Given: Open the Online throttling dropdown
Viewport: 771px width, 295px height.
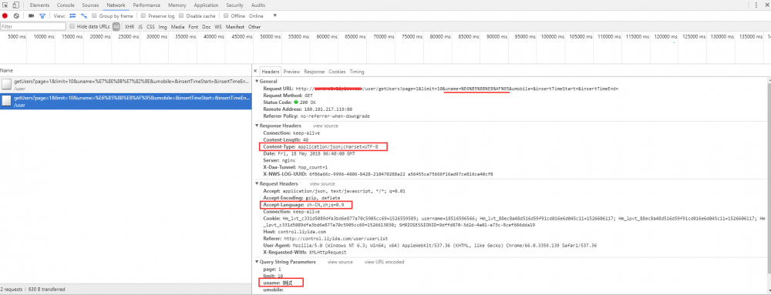Looking at the screenshot, I should [x=263, y=15].
